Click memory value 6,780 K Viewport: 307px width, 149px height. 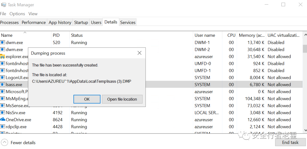coord(257,85)
